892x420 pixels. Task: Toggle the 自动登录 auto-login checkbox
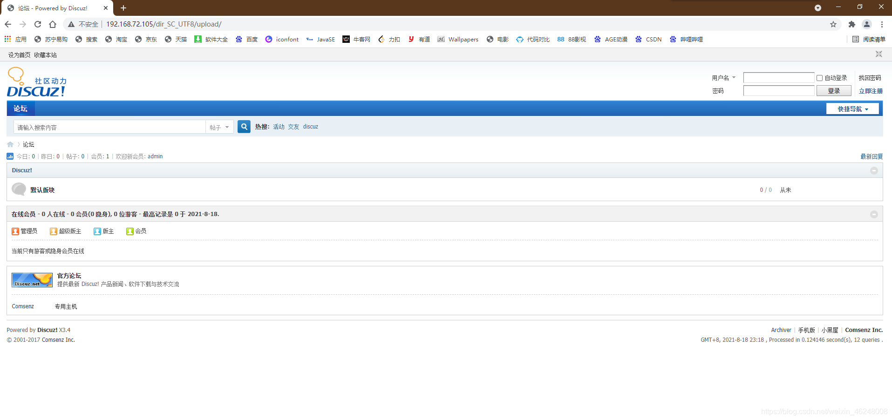click(819, 78)
